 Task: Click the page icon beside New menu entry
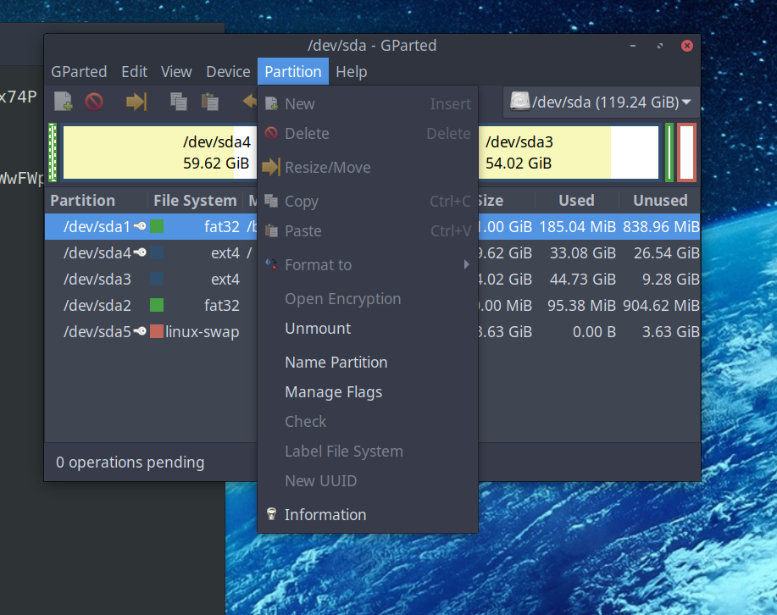click(271, 103)
